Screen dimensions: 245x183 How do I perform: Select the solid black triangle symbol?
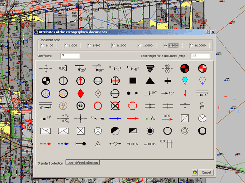[x=150, y=81]
